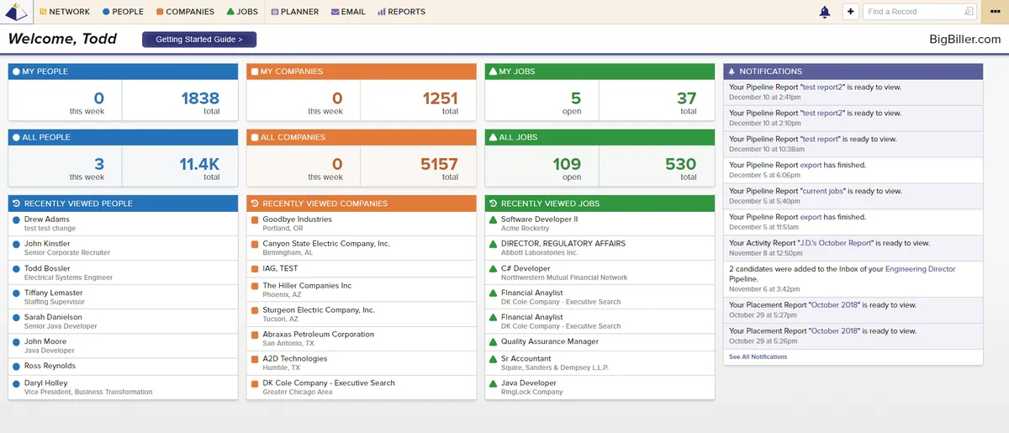Screen dimensions: 1009x433
Task: Click the orange square beside Goodbye Industries
Action: [x=255, y=219]
